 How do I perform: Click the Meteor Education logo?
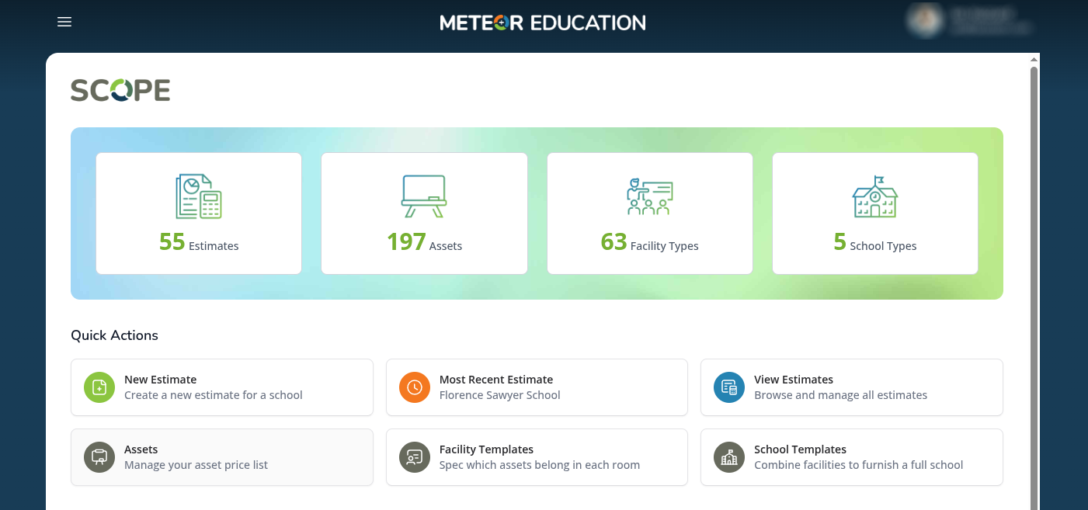pyautogui.click(x=543, y=23)
